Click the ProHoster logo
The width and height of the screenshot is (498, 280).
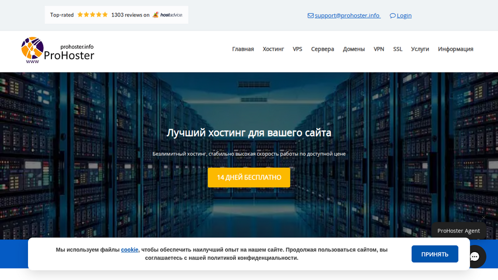(58, 50)
